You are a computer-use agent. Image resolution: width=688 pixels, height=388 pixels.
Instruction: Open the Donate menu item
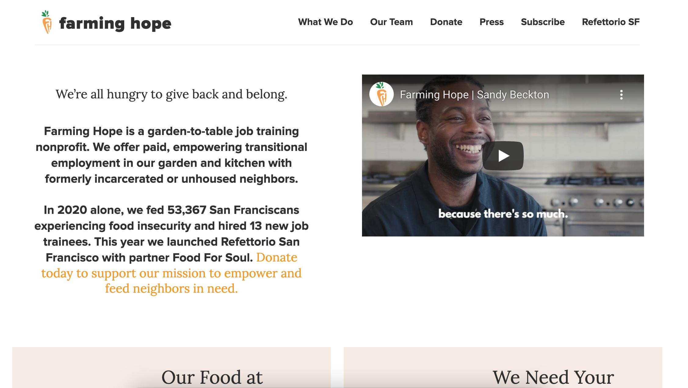coord(446,22)
